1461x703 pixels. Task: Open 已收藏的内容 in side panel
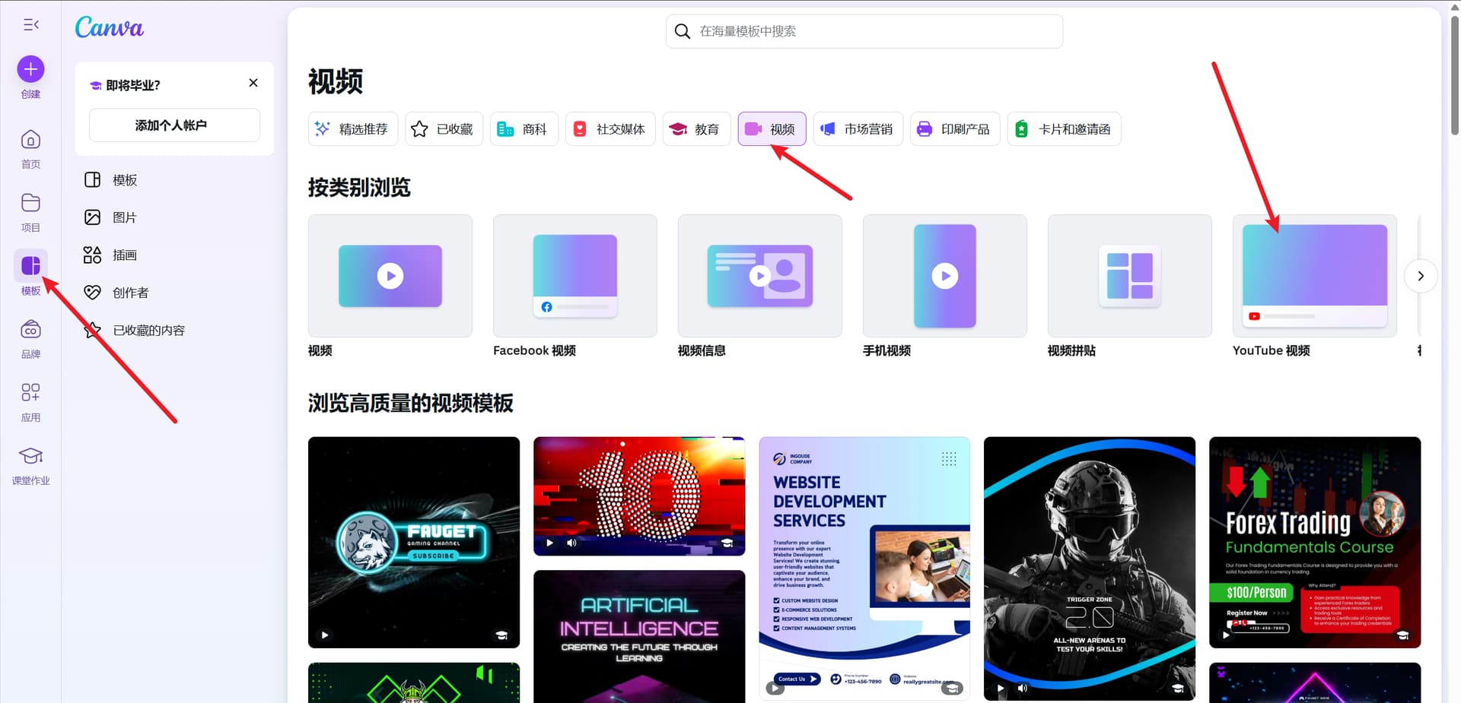(174, 331)
